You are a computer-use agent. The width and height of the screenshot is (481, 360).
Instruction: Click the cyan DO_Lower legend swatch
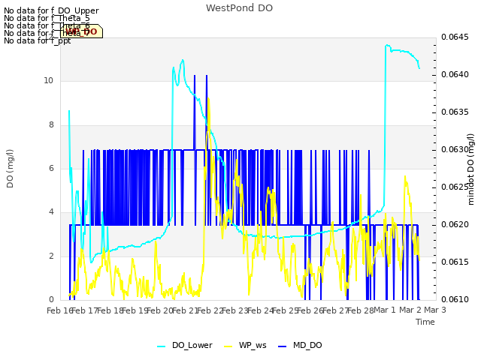click(x=162, y=346)
